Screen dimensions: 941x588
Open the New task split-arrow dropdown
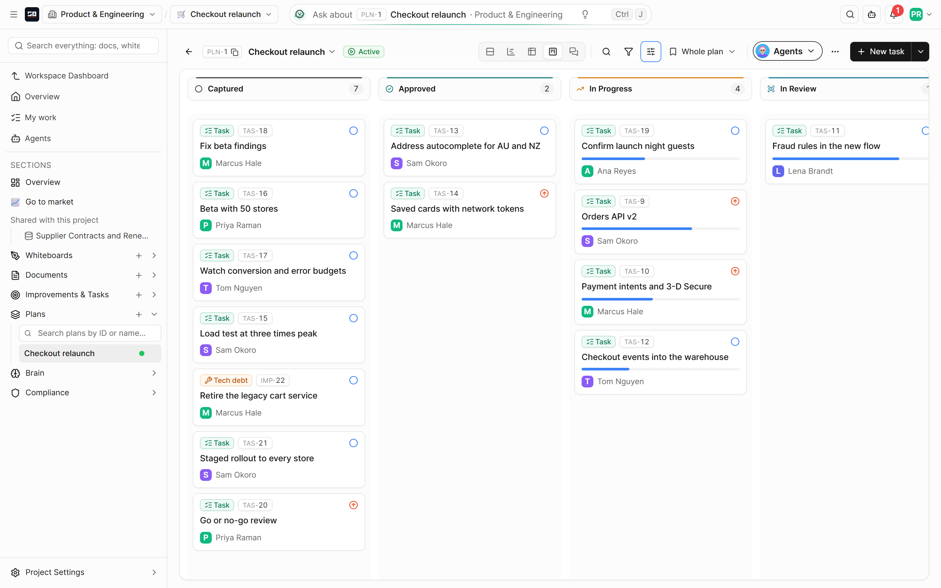(x=920, y=52)
